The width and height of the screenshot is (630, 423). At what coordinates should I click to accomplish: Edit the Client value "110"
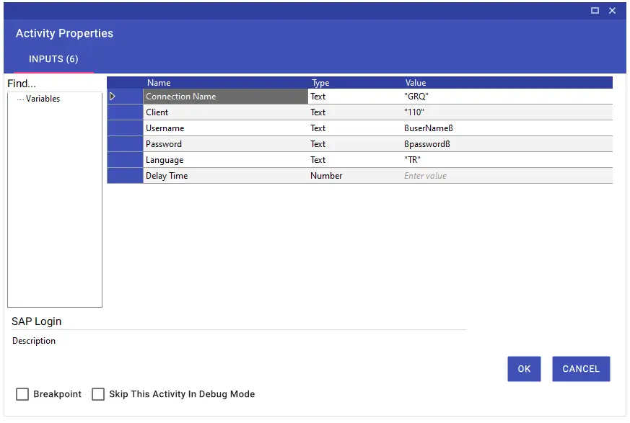[507, 112]
